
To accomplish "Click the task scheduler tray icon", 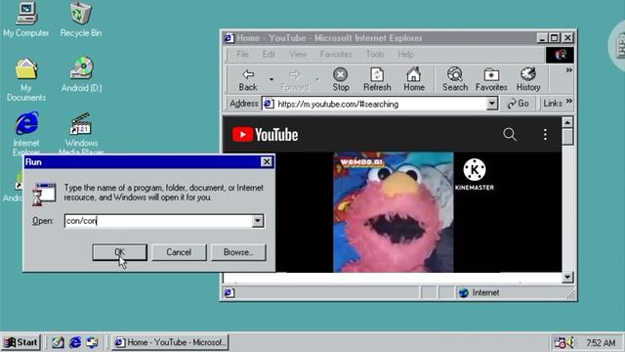I will coord(560,342).
